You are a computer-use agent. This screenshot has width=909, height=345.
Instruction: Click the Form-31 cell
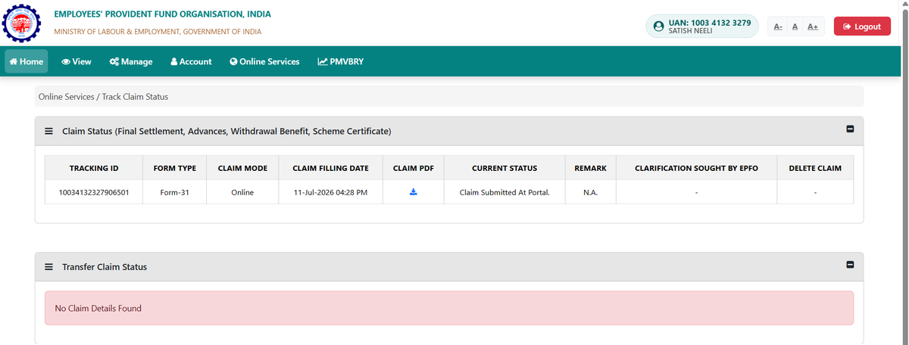point(174,192)
